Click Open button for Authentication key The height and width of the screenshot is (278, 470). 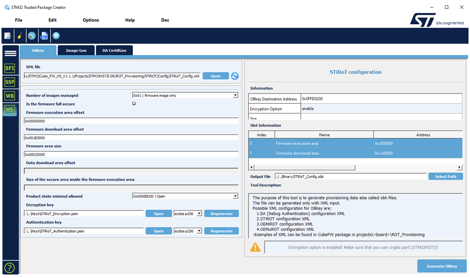pos(159,231)
